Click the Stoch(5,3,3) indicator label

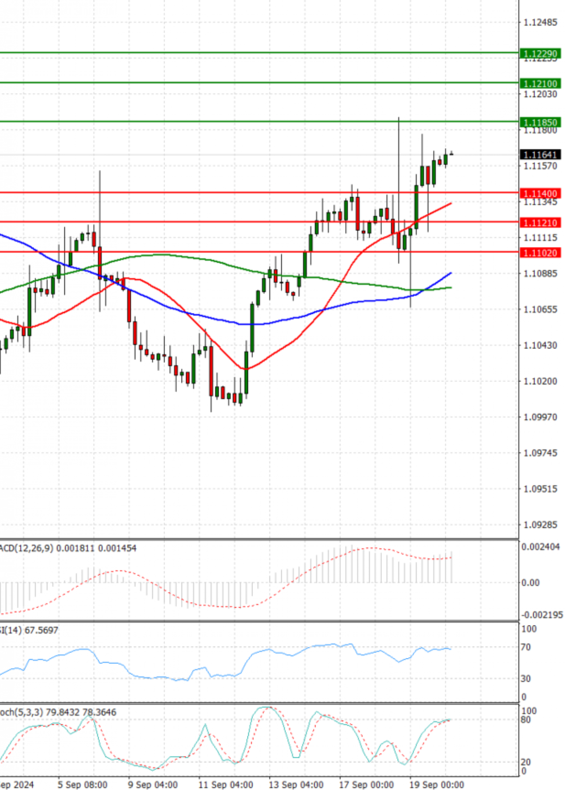(57, 712)
